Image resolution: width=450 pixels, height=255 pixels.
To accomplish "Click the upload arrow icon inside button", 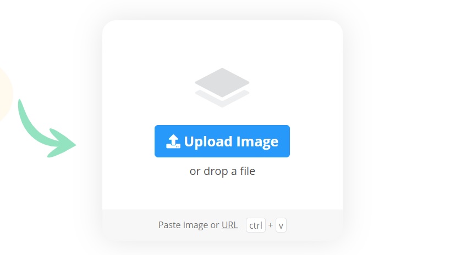I will point(173,141).
